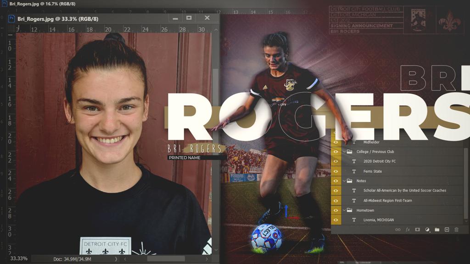Click the T icon of Ferris State layer
This screenshot has height=264, width=470.
(x=354, y=171)
